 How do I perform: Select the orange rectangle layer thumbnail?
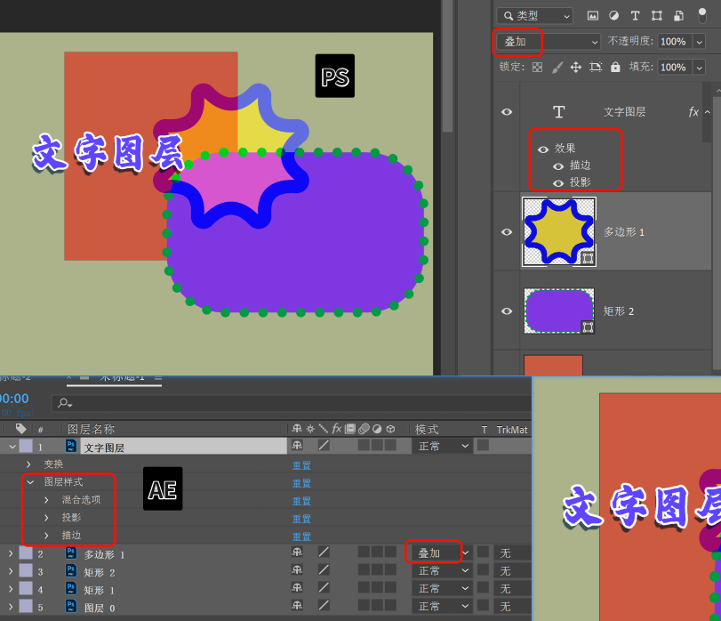(x=553, y=365)
